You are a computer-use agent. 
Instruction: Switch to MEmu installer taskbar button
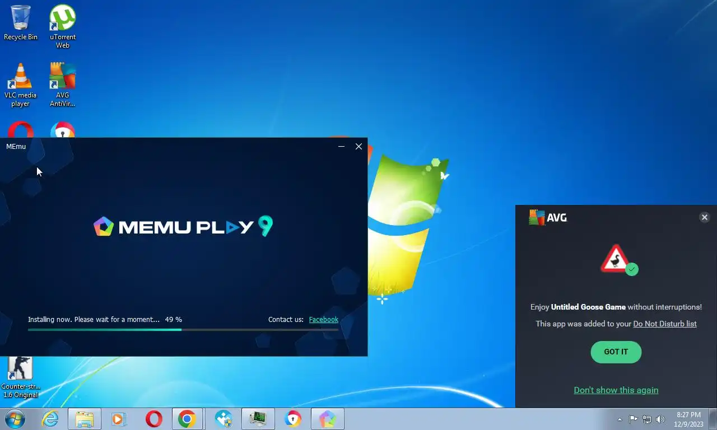328,419
